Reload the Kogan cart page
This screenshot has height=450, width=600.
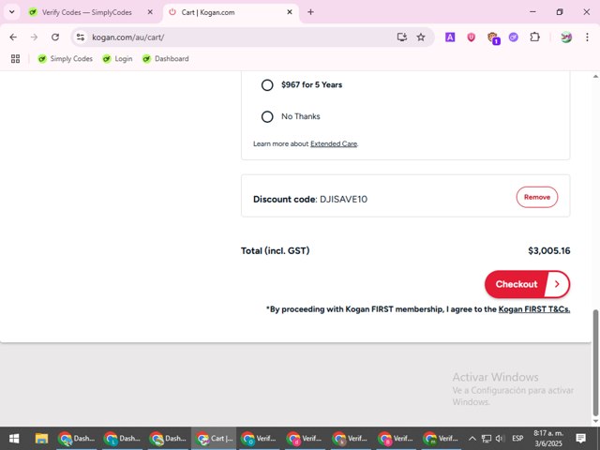[x=55, y=37]
